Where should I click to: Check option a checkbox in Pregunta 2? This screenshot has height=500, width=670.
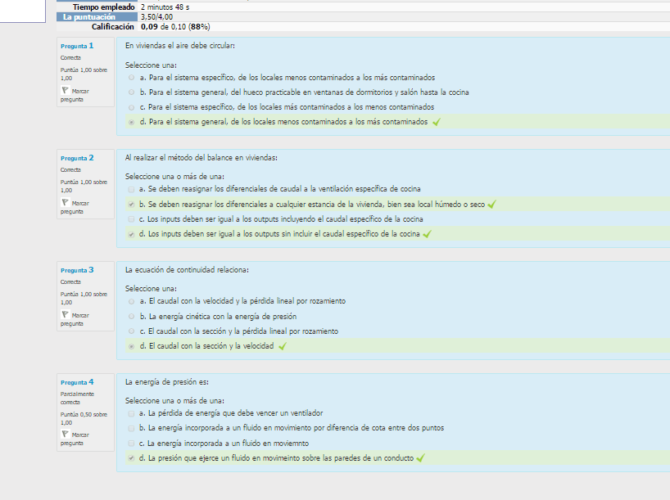(x=132, y=189)
